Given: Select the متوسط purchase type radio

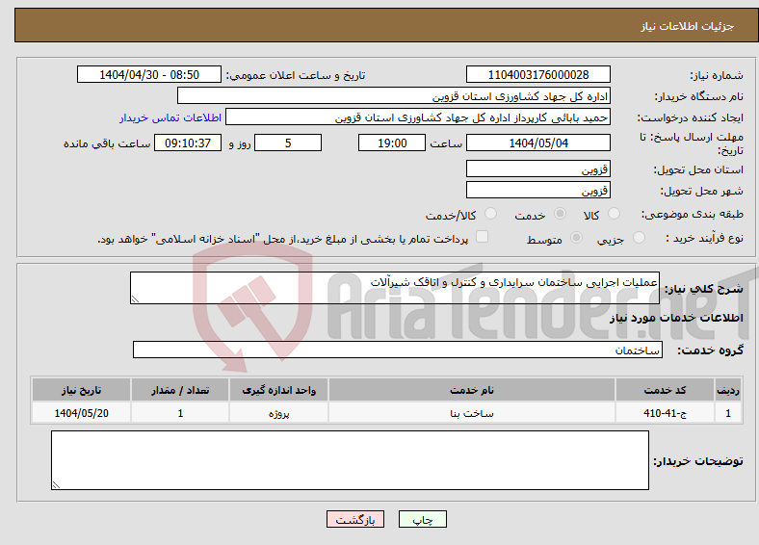Looking at the screenshot, I should (577, 237).
